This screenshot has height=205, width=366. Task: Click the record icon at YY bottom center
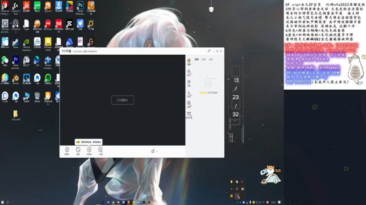[153, 151]
